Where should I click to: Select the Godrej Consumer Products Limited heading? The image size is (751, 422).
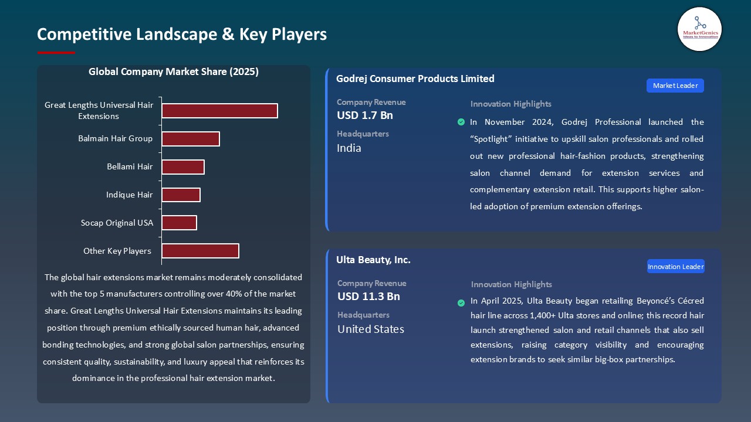click(x=415, y=79)
